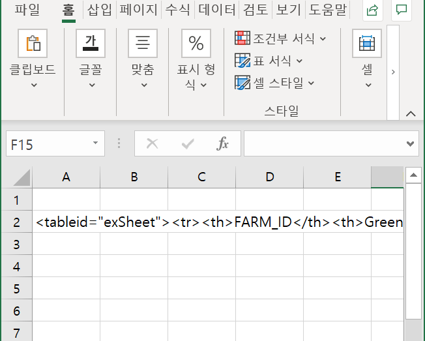Click the formula bar enter checkmark icon
This screenshot has width=425, height=341.
click(188, 143)
